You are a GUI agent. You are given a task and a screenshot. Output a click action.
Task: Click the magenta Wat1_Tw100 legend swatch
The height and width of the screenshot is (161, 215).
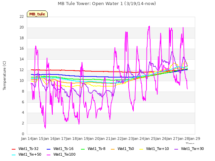[49, 155]
